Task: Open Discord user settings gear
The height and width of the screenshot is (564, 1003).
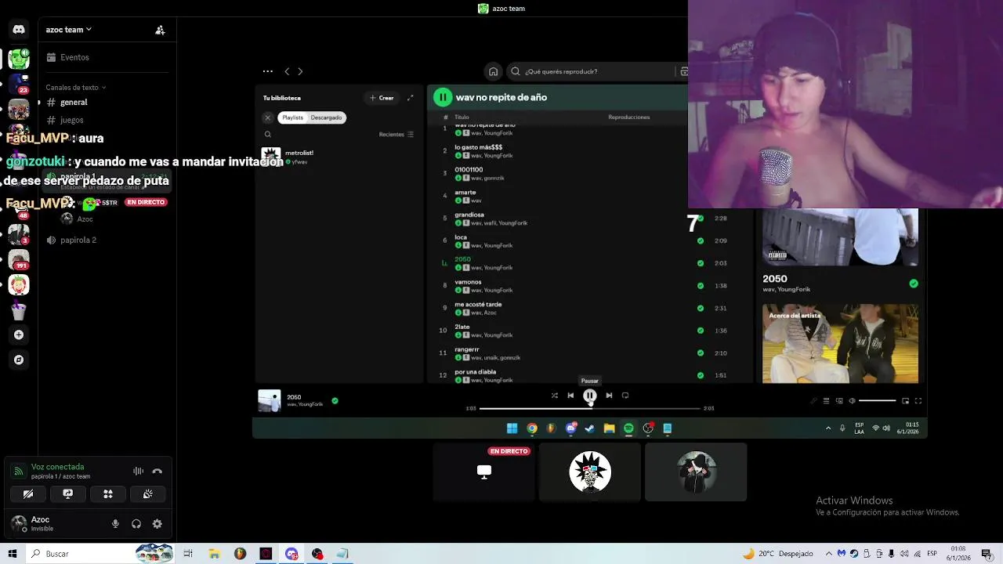Action: [157, 524]
